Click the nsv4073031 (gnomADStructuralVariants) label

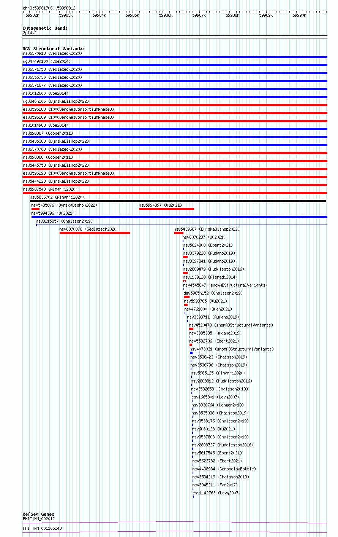(232, 349)
